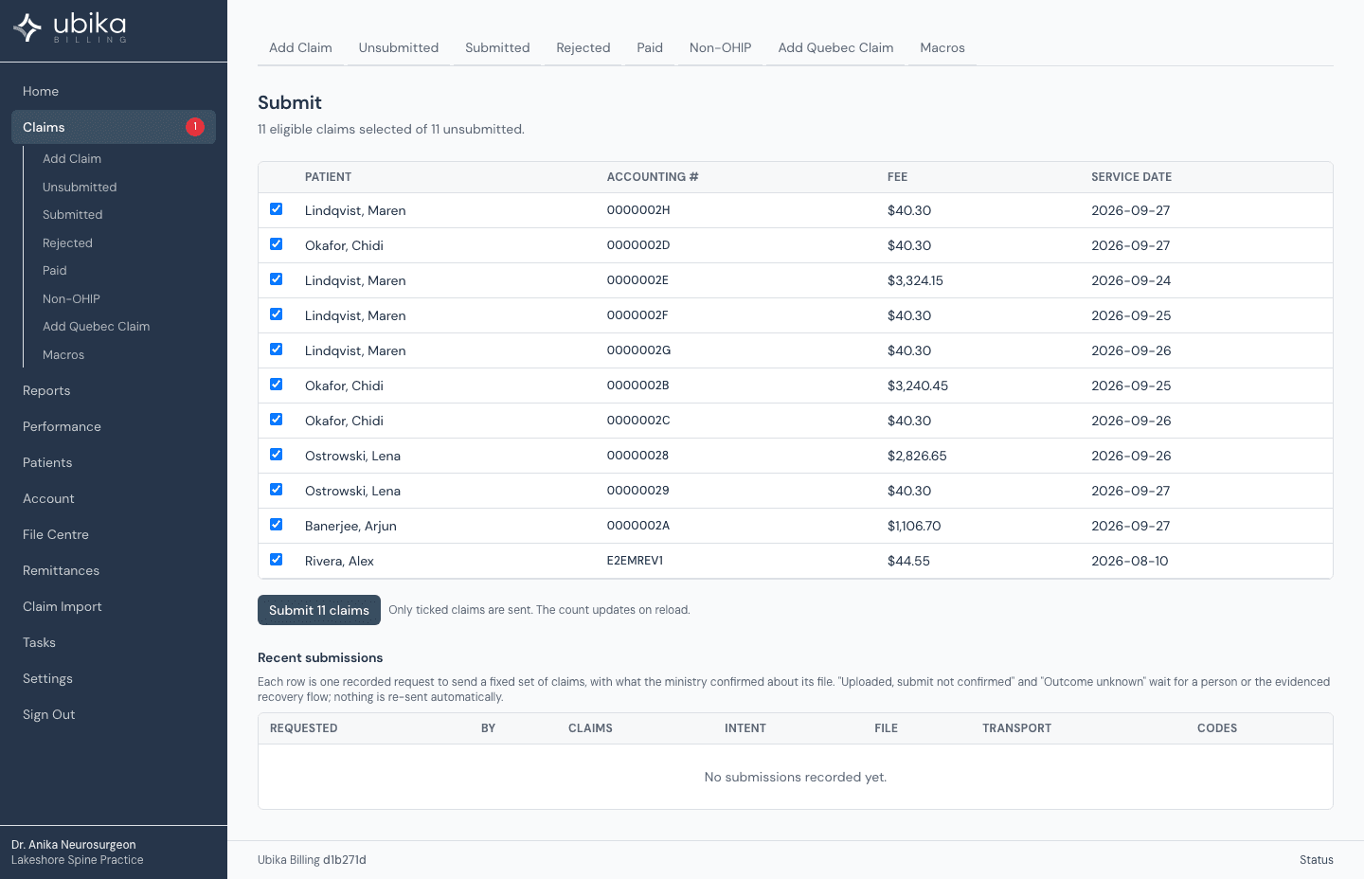Click the red Claims notification badge
The width and height of the screenshot is (1364, 879).
pos(195,127)
